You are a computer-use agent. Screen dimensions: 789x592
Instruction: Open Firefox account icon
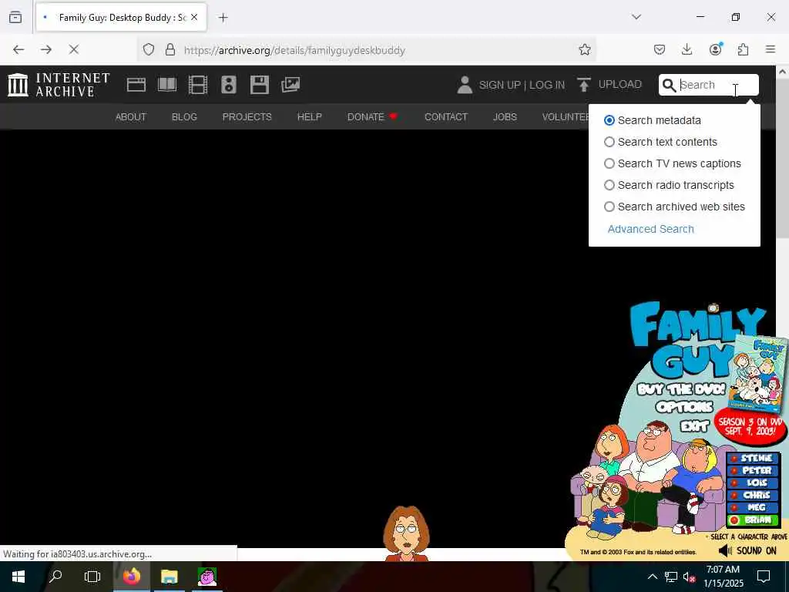715,49
